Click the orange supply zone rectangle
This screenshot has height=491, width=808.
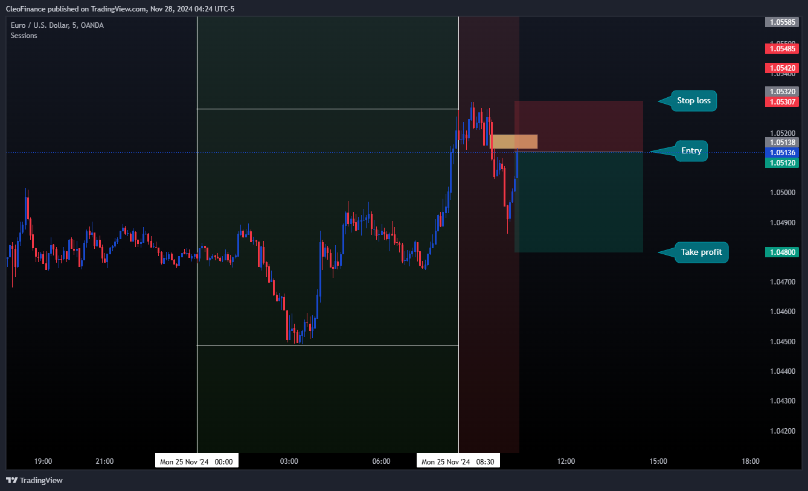pyautogui.click(x=514, y=142)
